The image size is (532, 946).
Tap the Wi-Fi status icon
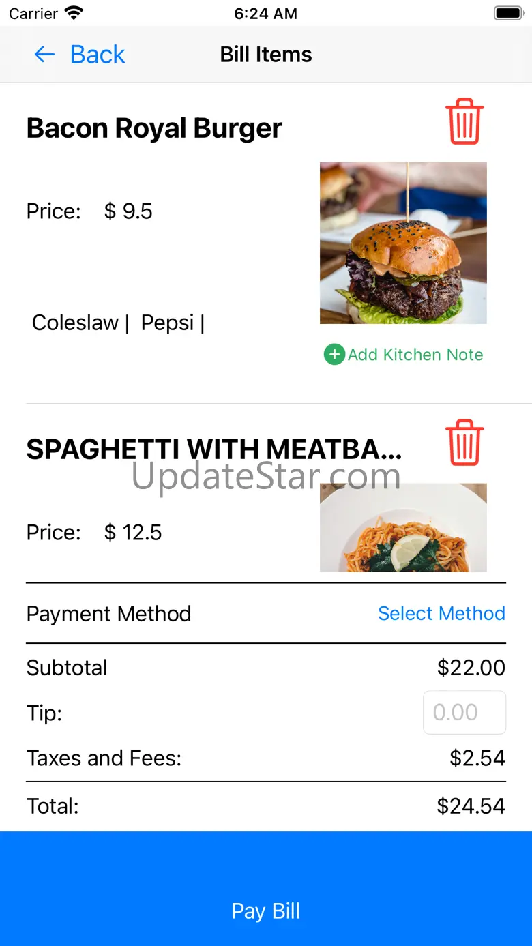click(x=74, y=13)
